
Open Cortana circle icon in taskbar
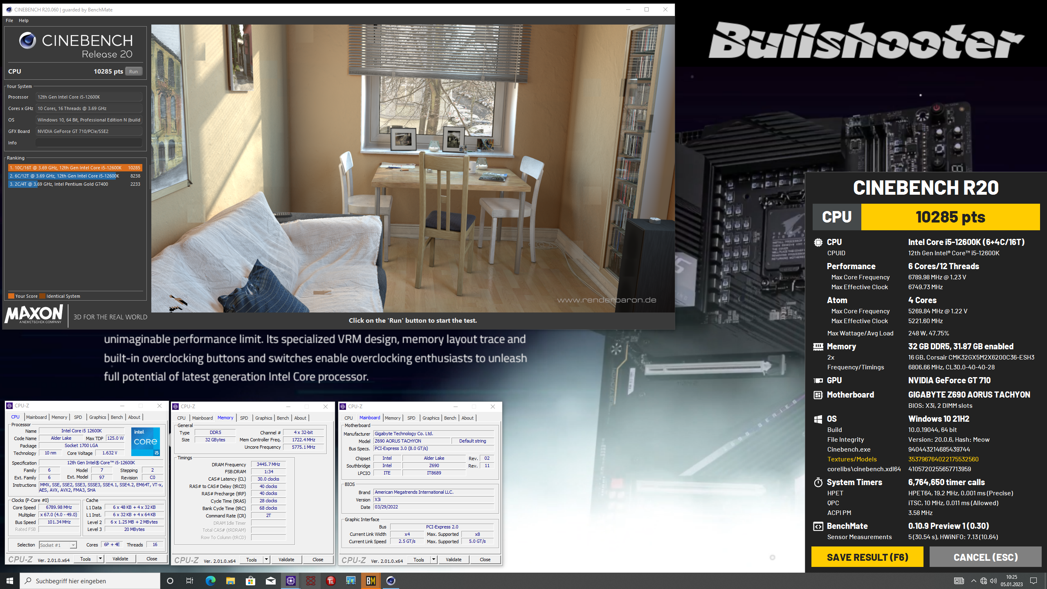pyautogui.click(x=170, y=581)
